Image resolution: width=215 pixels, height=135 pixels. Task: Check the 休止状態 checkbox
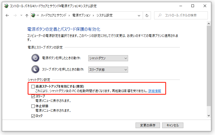[33, 106]
